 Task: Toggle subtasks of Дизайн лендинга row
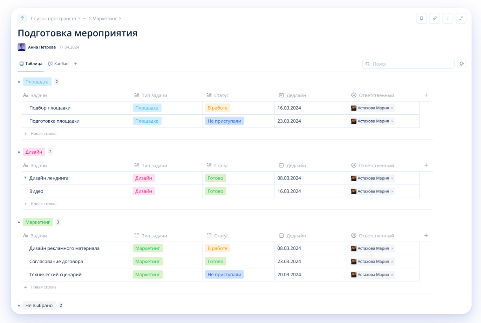point(26,178)
